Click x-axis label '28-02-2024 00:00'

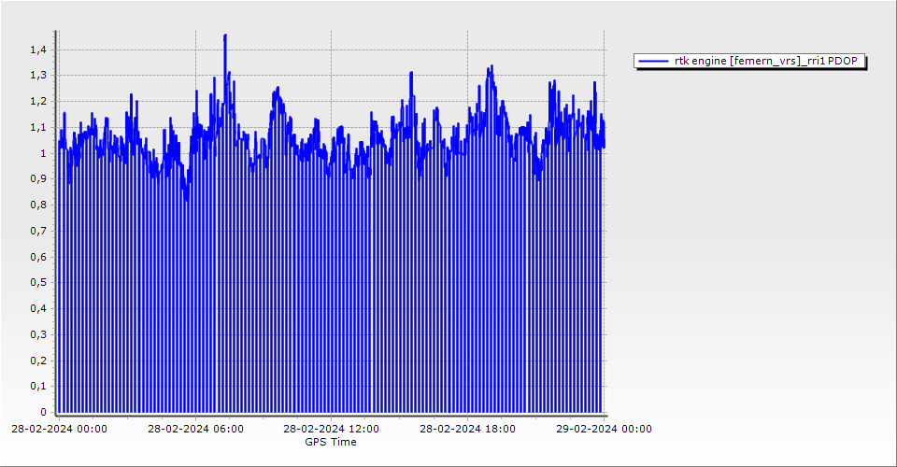pyautogui.click(x=60, y=430)
